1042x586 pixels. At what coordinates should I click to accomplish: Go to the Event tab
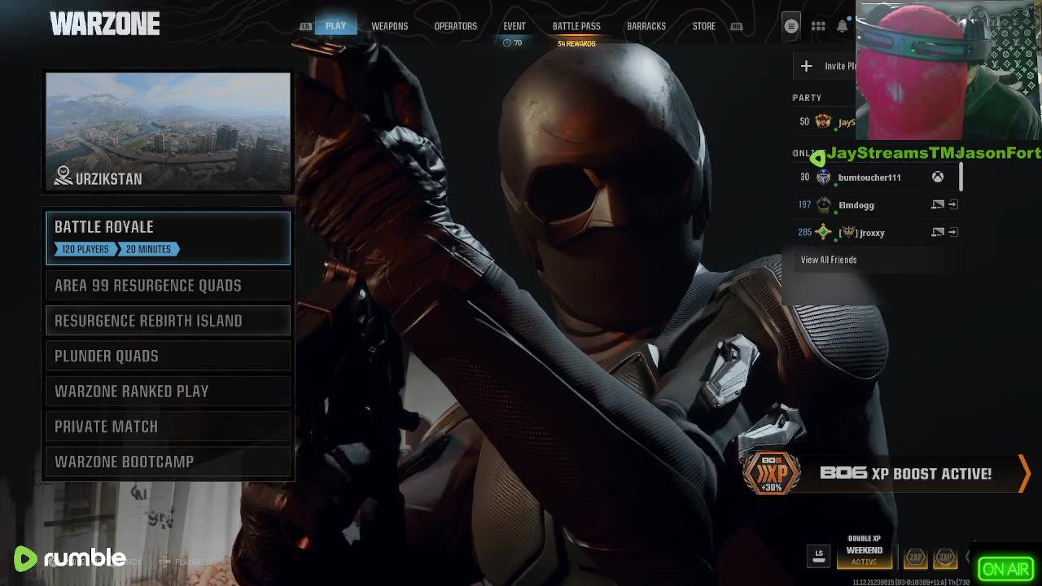[x=514, y=26]
